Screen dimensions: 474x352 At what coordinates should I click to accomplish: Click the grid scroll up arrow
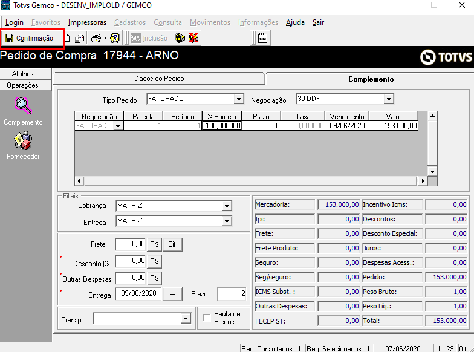click(x=433, y=116)
